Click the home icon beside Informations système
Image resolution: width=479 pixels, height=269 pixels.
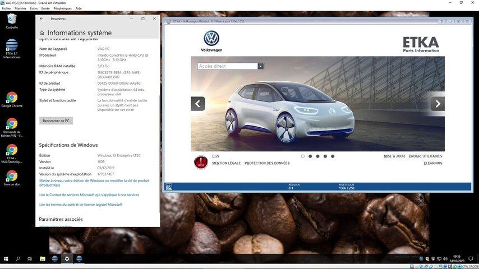(x=42, y=33)
